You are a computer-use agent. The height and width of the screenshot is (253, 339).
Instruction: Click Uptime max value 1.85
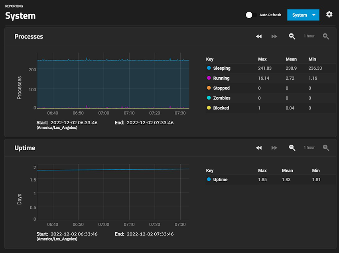tap(262, 180)
